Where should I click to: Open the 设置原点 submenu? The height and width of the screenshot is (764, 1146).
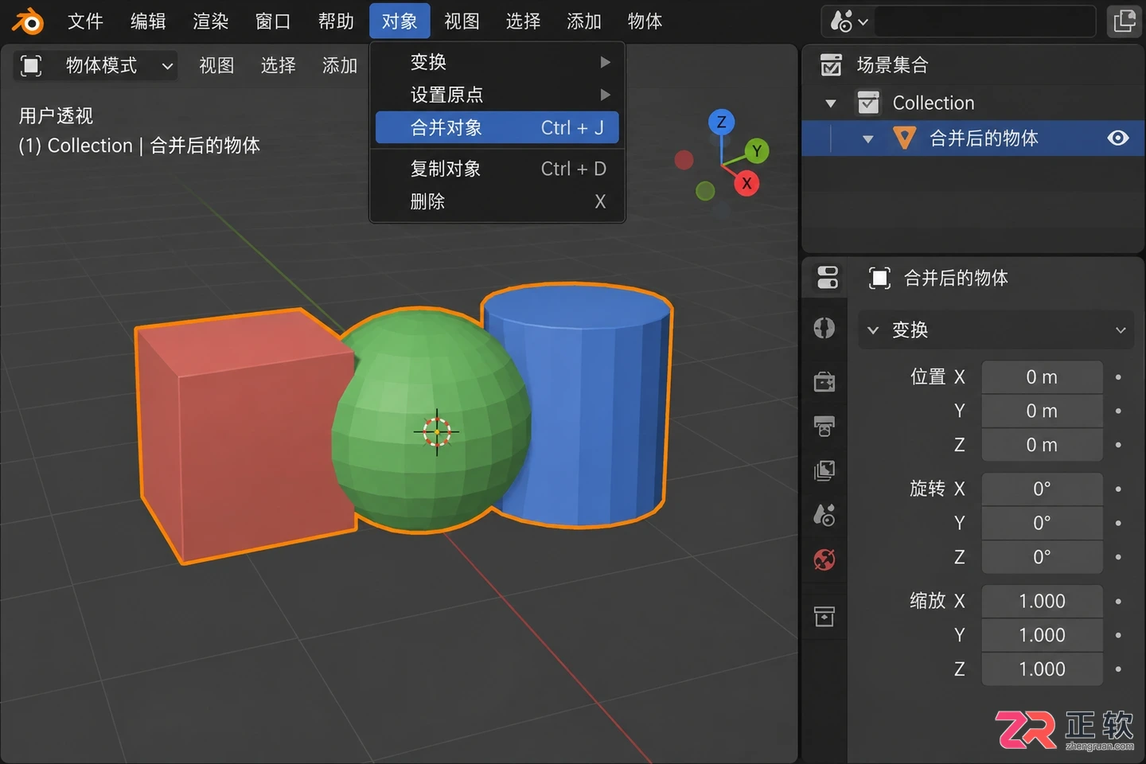[497, 95]
